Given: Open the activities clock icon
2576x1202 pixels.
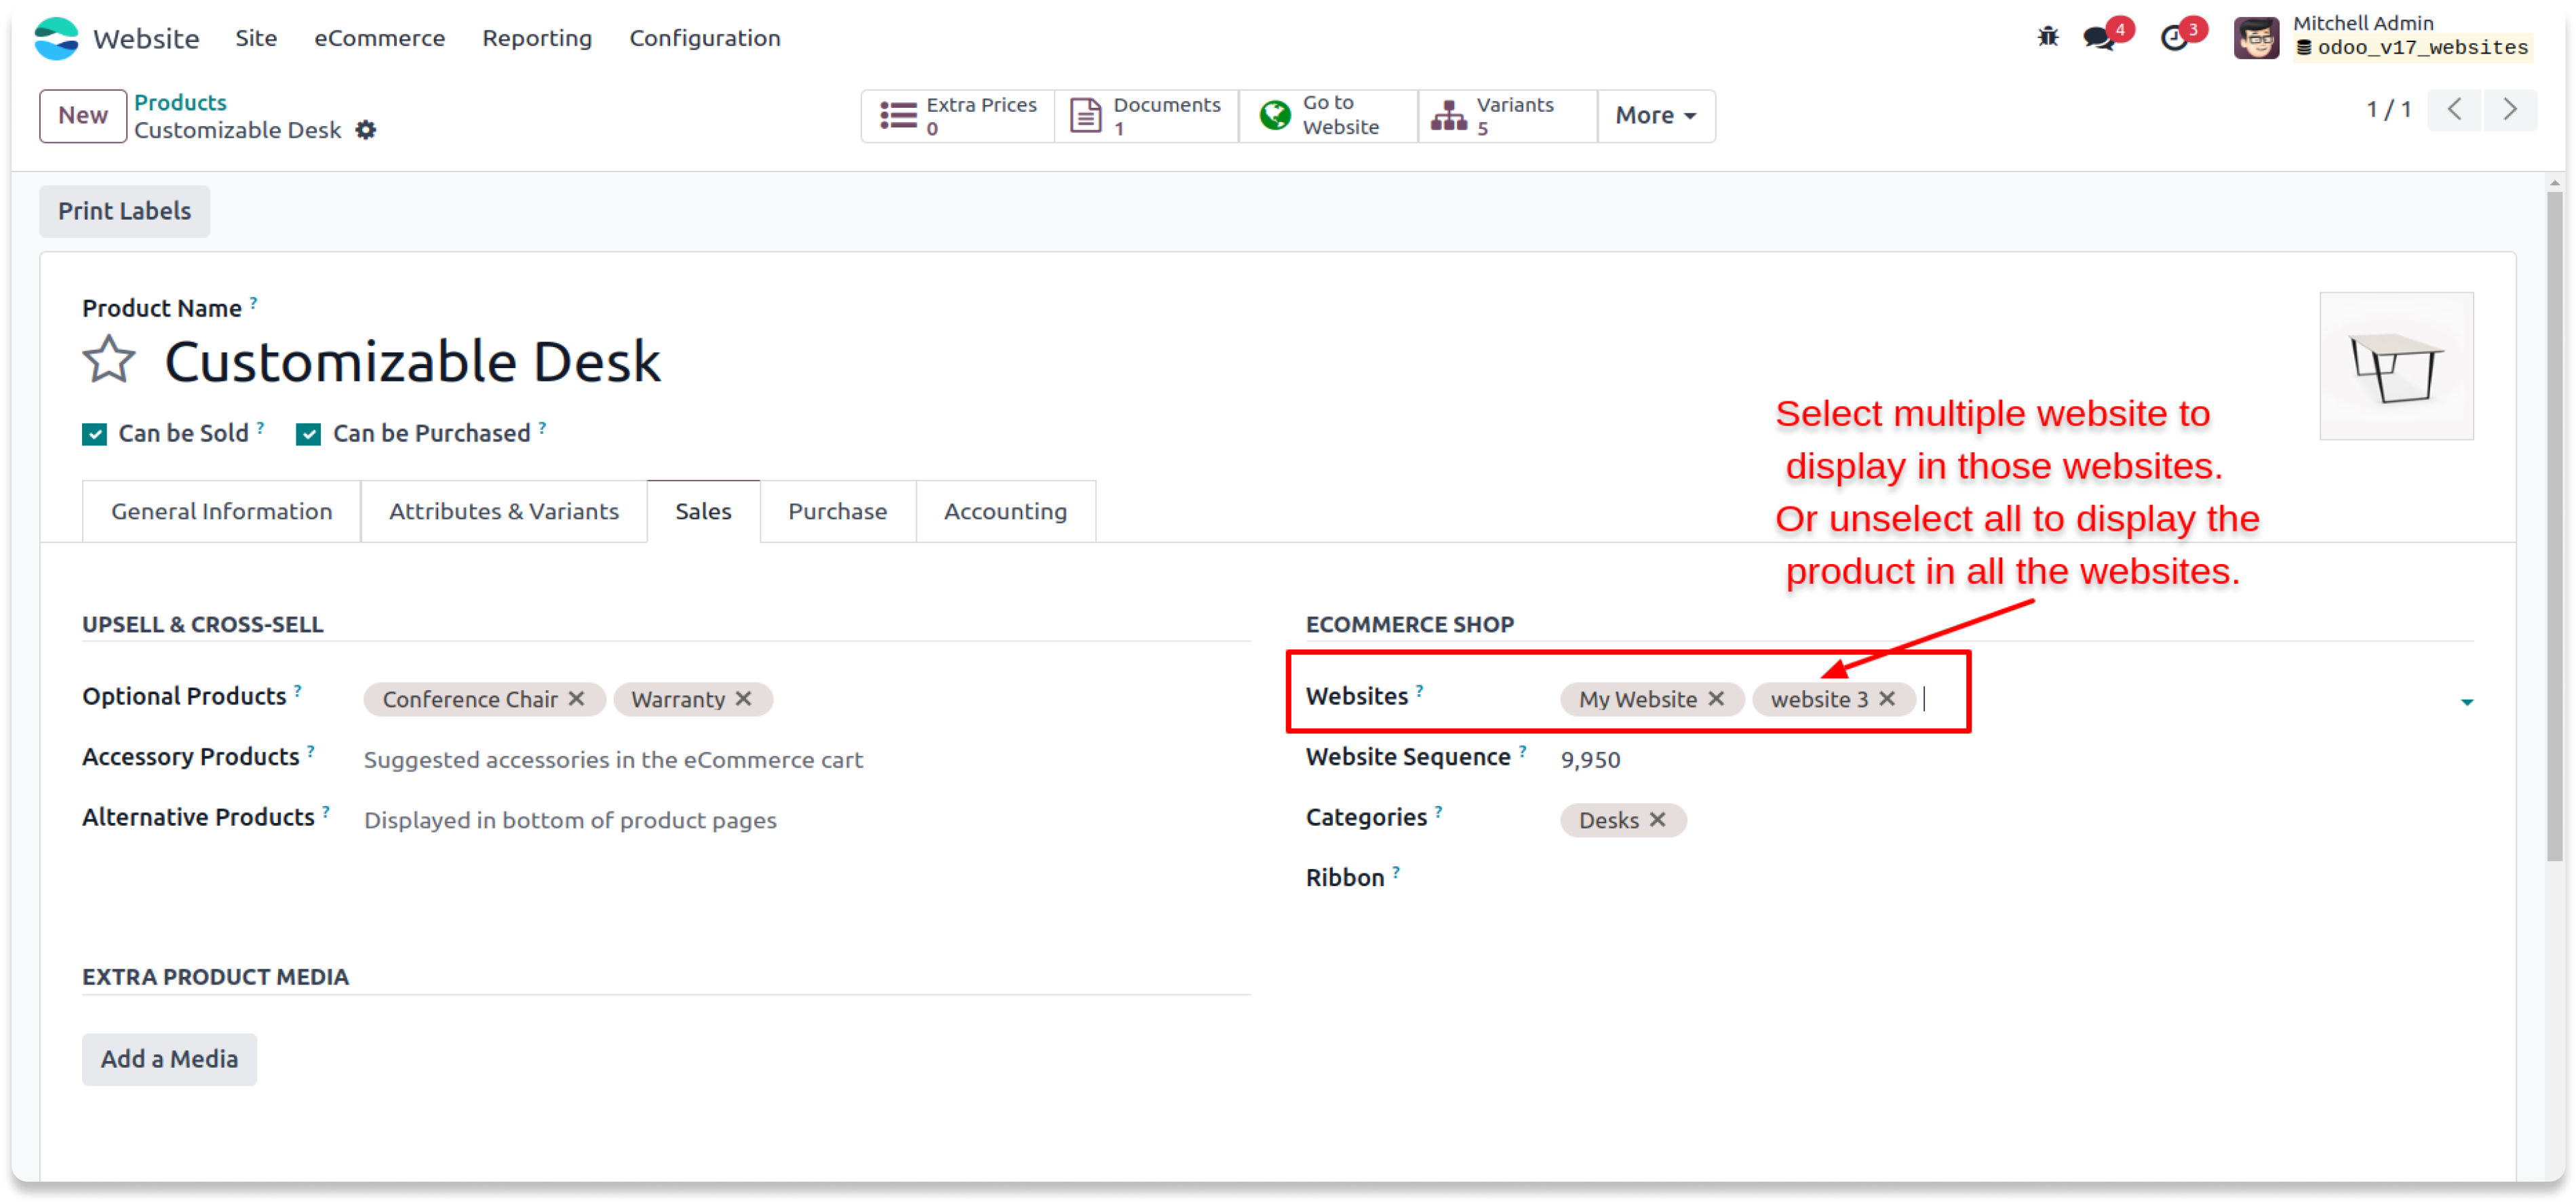Looking at the screenshot, I should (x=2173, y=38).
